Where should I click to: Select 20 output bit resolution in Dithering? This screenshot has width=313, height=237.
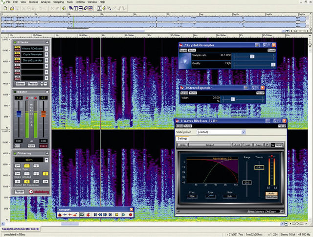click(x=36, y=182)
